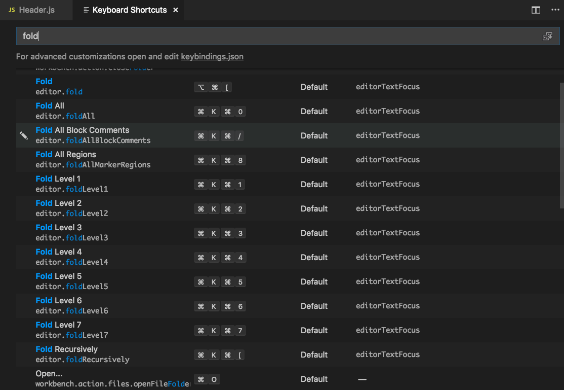Viewport: 564px width, 390px height.
Task: Click the Record Keys icon in search bar
Action: pyautogui.click(x=547, y=36)
